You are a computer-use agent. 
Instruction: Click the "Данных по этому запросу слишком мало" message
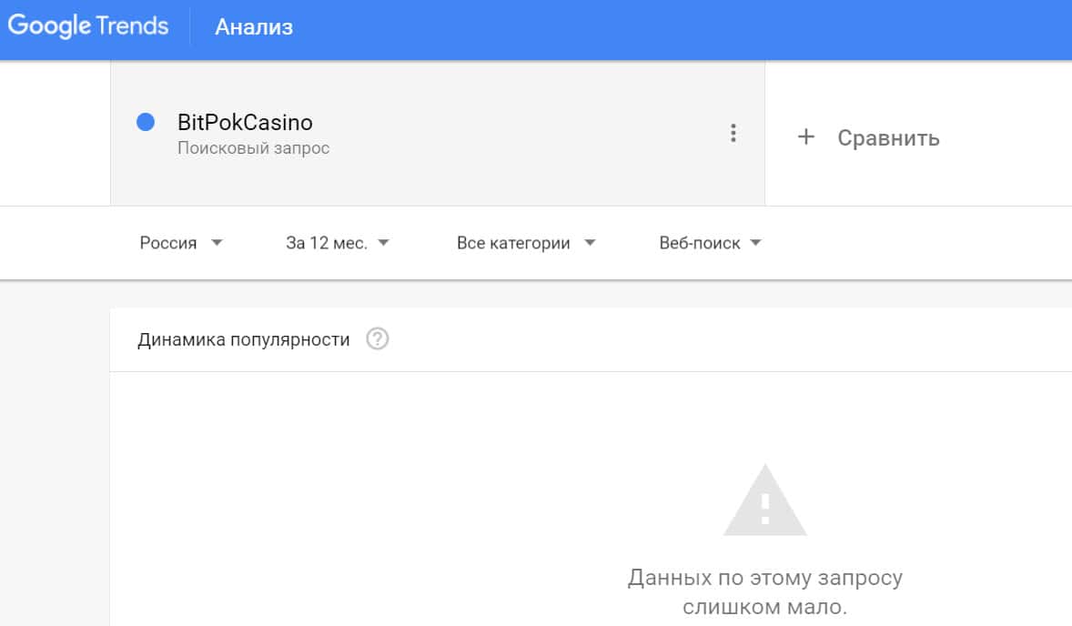(764, 591)
